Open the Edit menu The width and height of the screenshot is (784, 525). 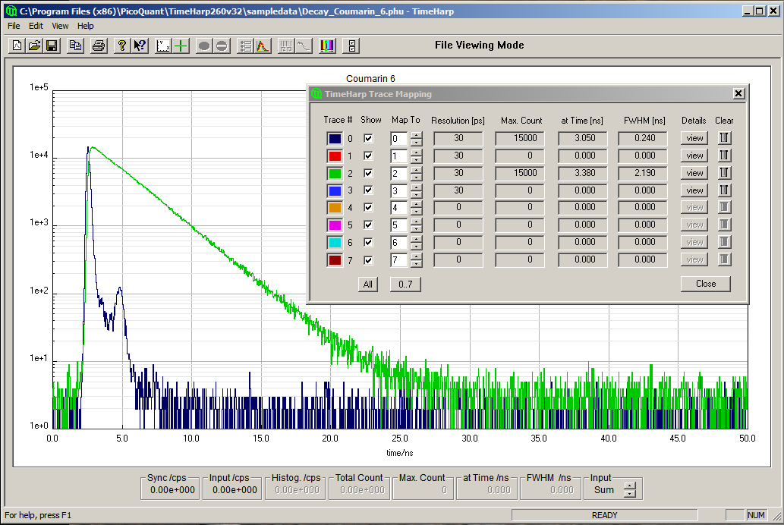point(35,25)
